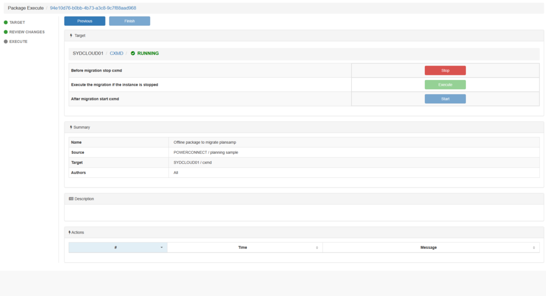Viewport: 546px width, 296px height.
Task: Select 'Execute the migration if the instance is stopped' text
Action: [115, 85]
